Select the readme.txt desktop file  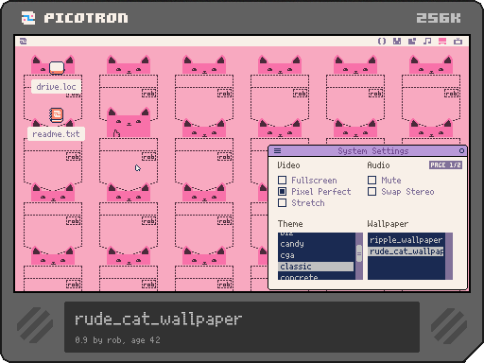click(56, 124)
